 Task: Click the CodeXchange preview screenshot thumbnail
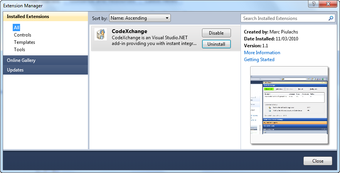pyautogui.click(x=289, y=105)
